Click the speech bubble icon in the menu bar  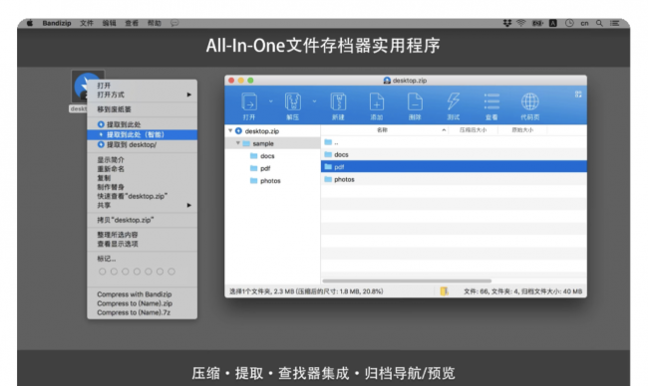point(174,23)
